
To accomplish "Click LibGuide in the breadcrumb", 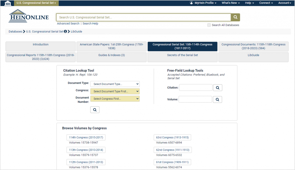I will tap(76, 31).
